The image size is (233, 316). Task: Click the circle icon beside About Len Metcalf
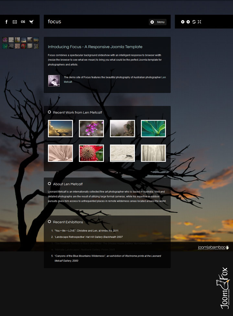[50, 183]
